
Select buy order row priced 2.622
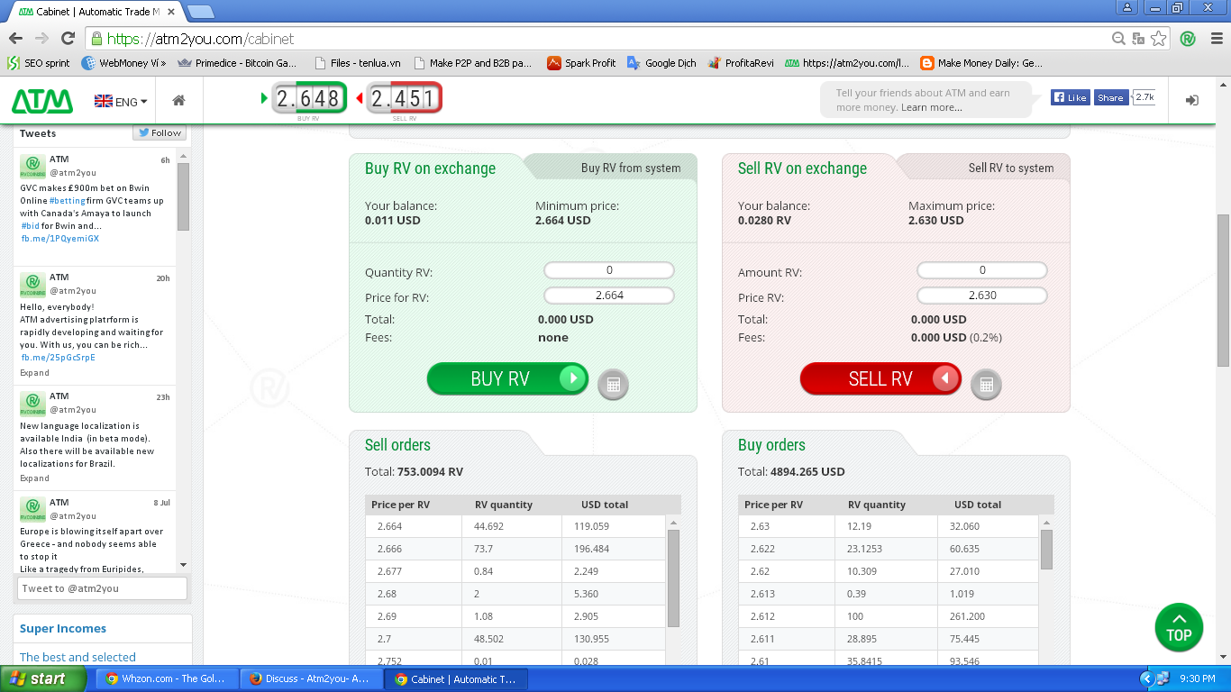click(889, 549)
